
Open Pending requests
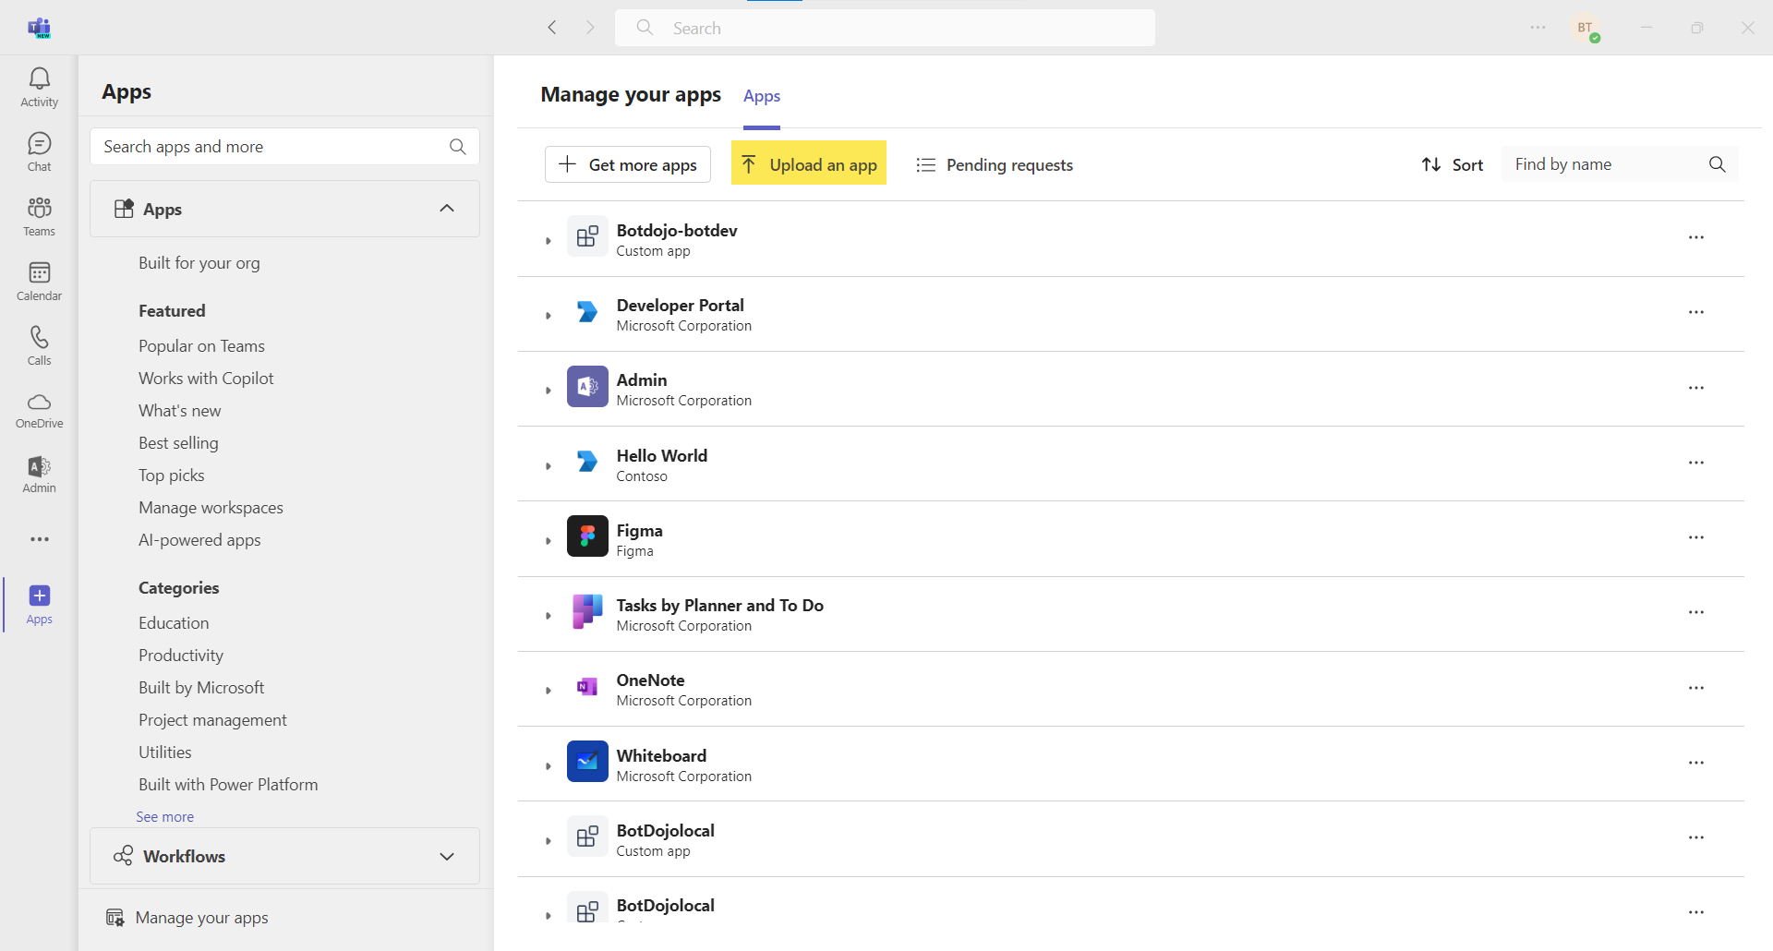point(995,164)
